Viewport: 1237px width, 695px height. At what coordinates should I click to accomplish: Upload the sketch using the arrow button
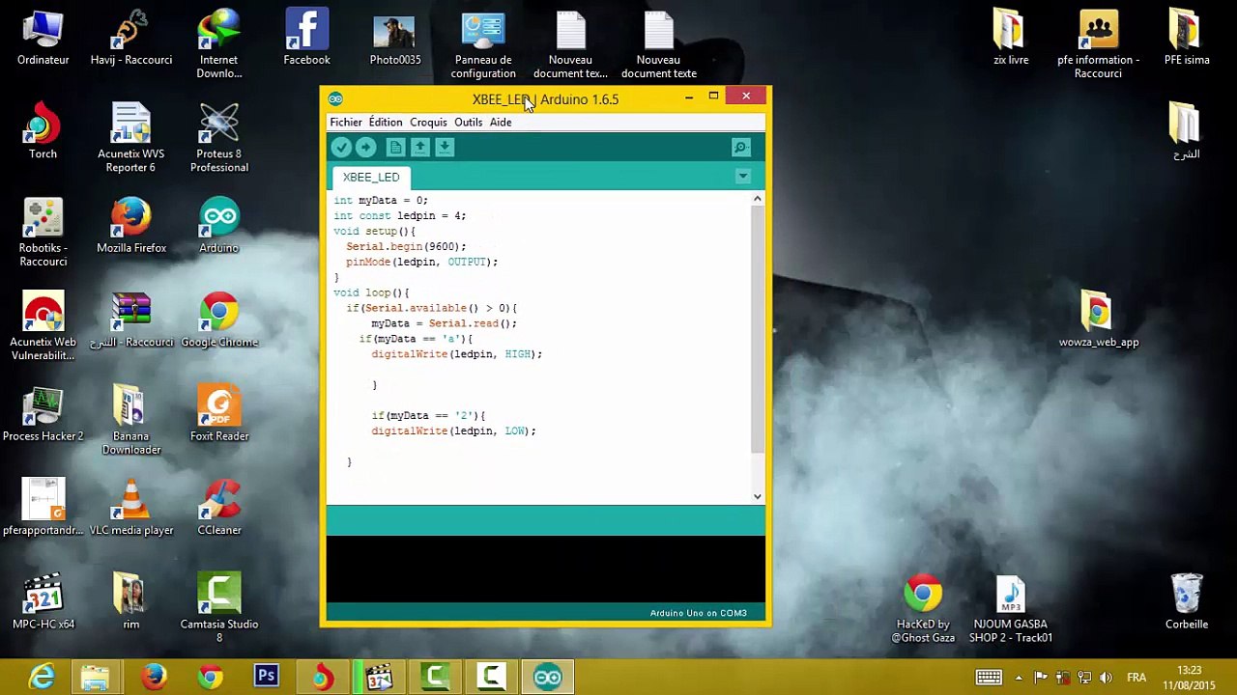365,147
